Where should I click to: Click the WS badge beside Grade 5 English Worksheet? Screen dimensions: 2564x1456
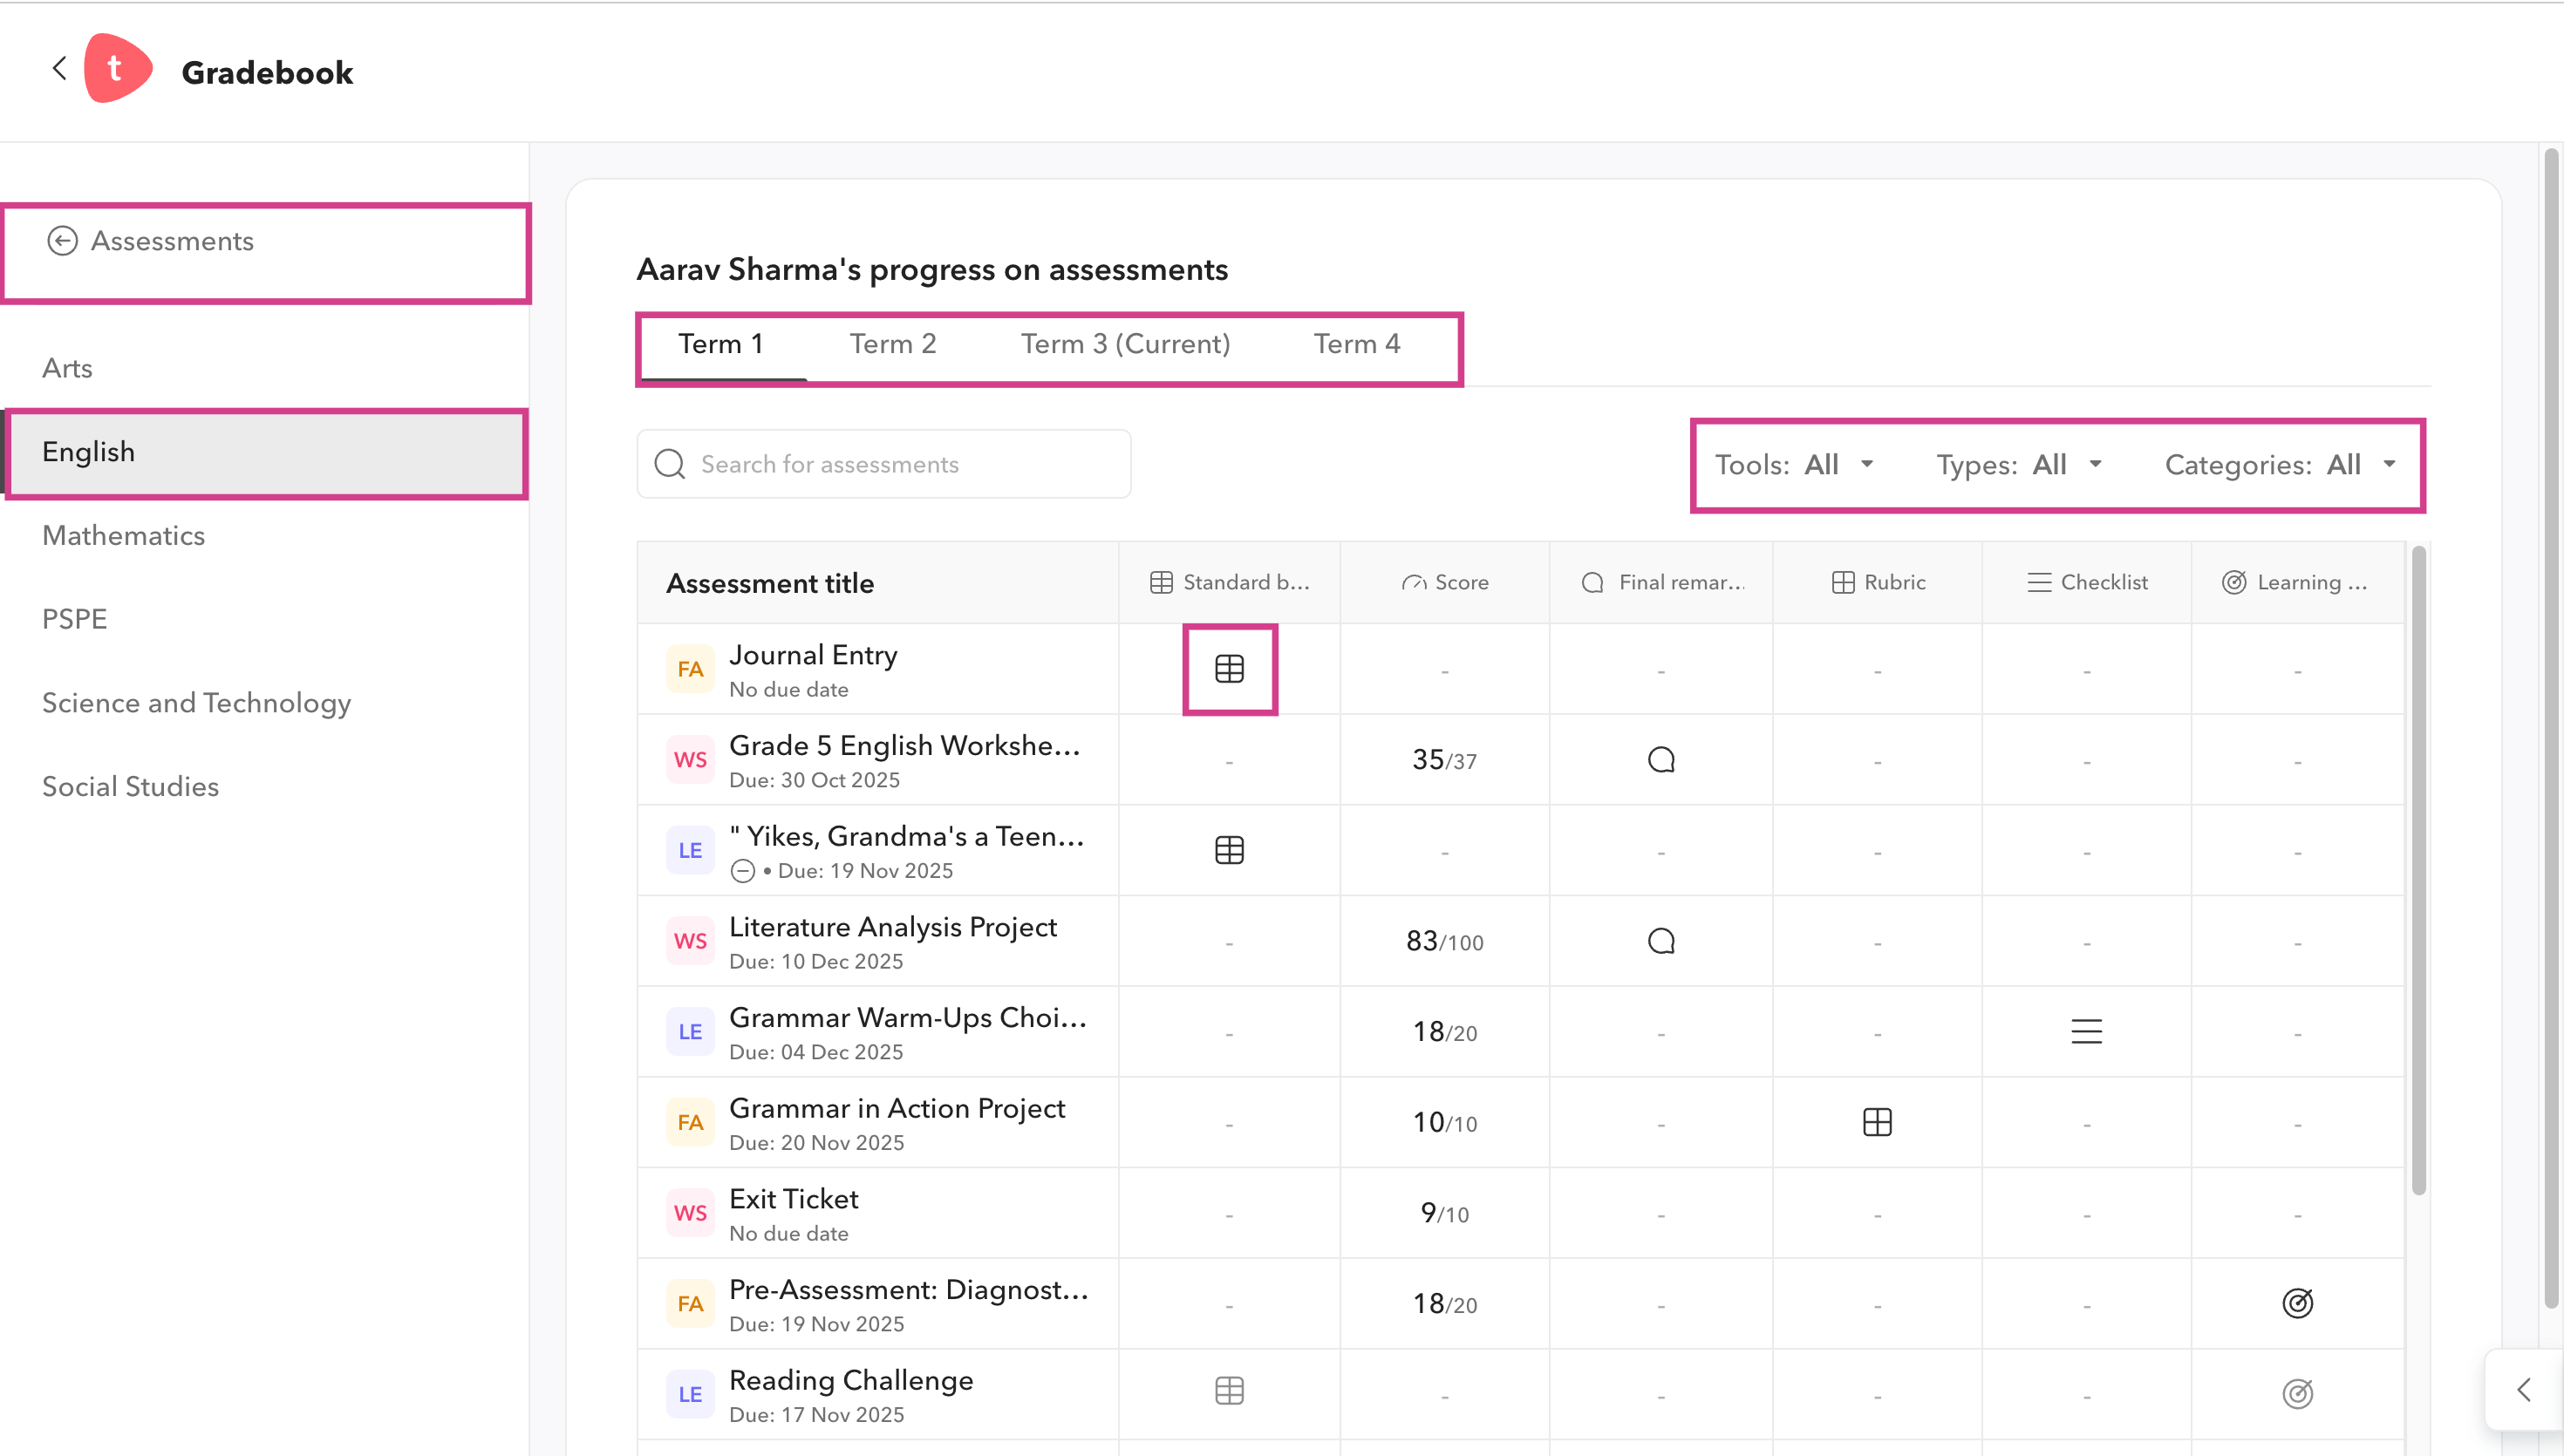(x=690, y=760)
